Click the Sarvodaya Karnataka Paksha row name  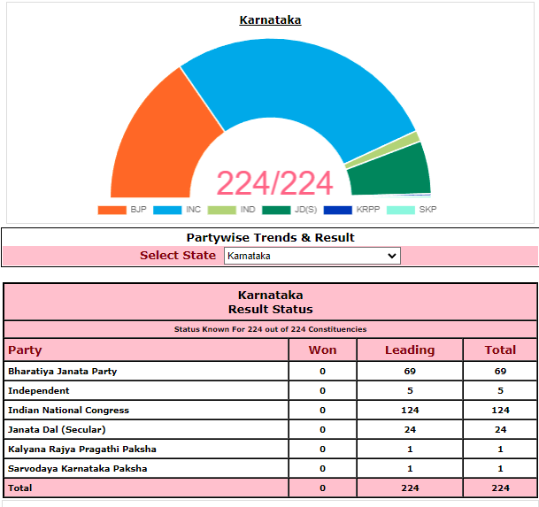(x=77, y=468)
